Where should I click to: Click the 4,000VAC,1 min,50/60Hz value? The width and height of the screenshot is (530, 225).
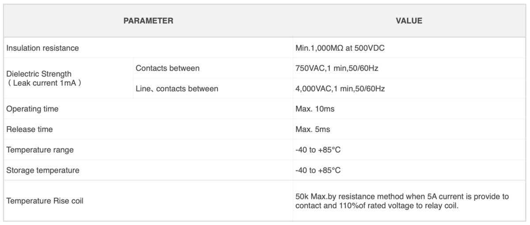tap(340, 89)
